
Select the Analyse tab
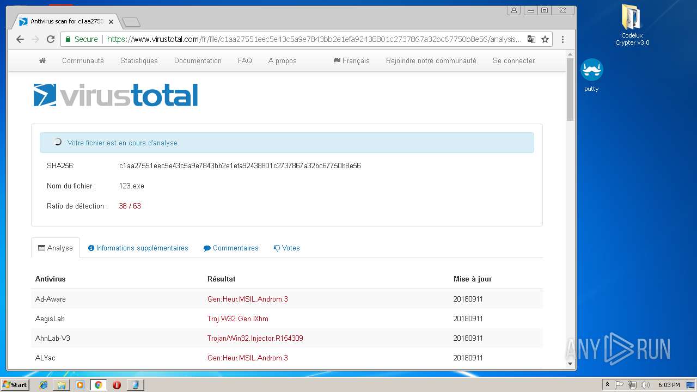[x=56, y=248]
